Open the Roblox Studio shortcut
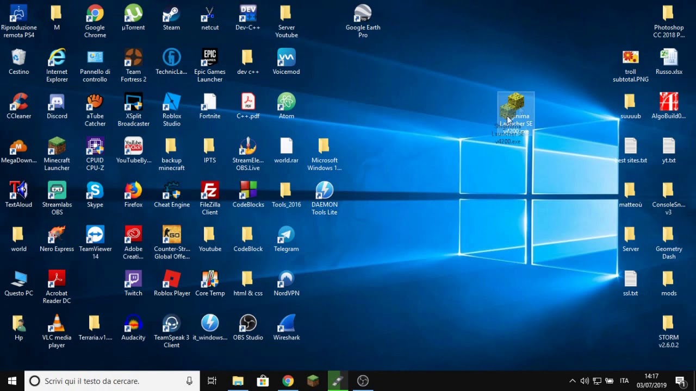The height and width of the screenshot is (391, 696). click(x=171, y=110)
